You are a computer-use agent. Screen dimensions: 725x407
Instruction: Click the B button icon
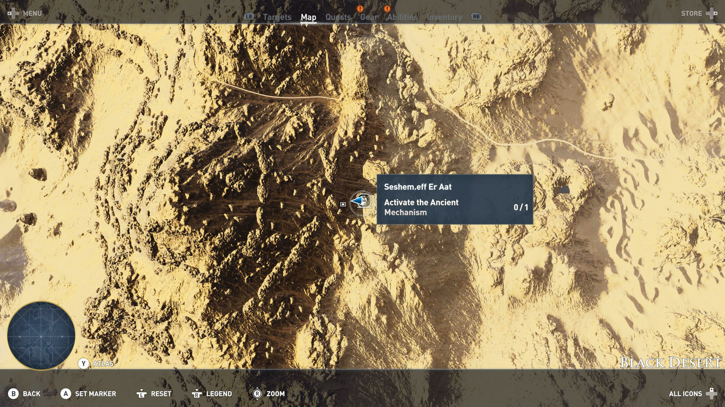(13, 394)
